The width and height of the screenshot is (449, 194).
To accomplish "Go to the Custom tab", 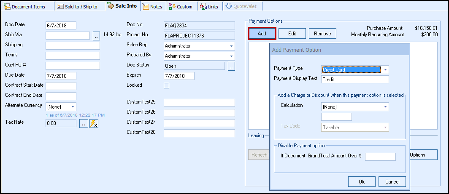I will click(181, 6).
